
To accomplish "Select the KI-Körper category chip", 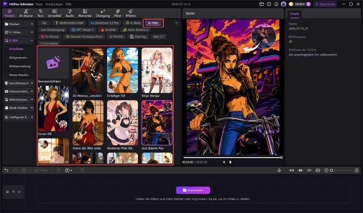I will [x=49, y=36].
